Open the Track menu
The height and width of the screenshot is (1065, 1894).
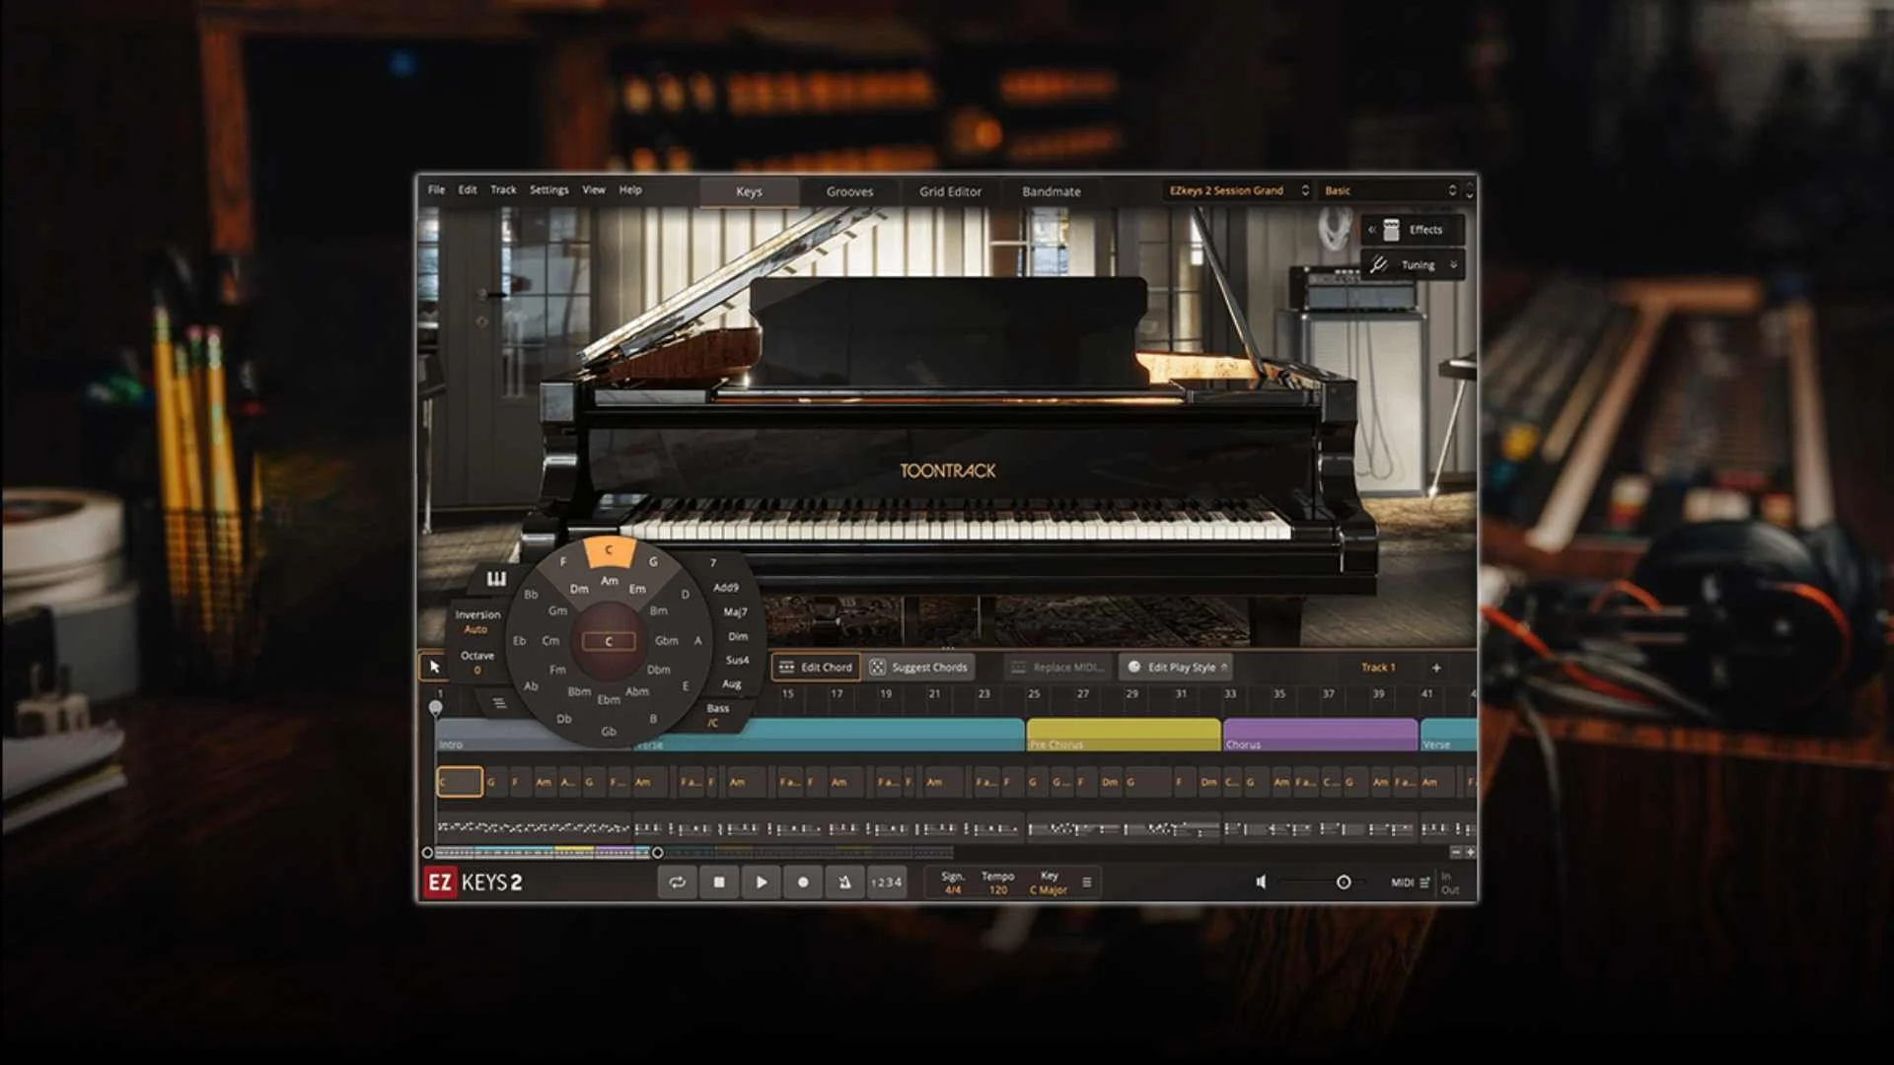click(x=503, y=189)
